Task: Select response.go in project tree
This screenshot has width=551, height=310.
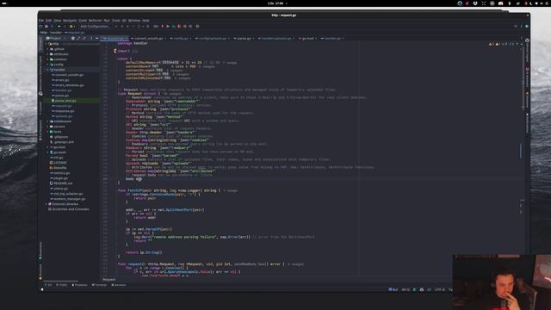Action: tap(65, 111)
